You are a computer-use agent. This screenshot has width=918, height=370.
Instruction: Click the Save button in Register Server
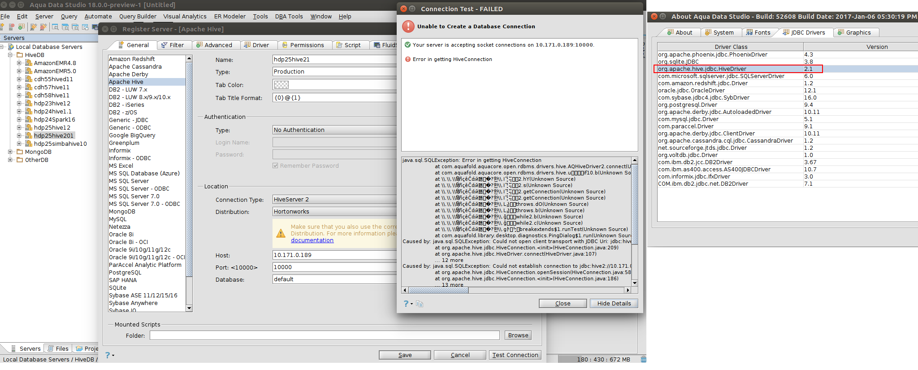click(x=405, y=355)
